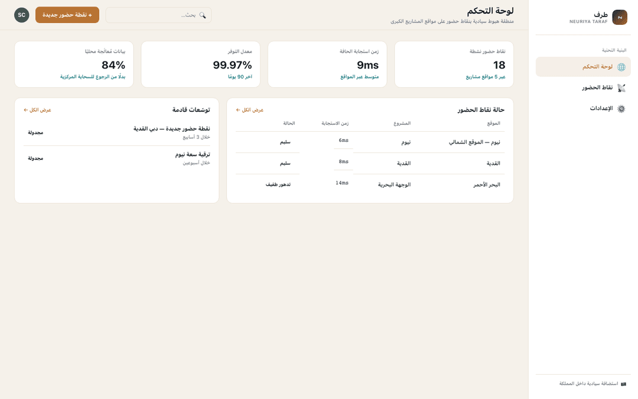Click the satellite icon beside نقاط الحضور
The image size is (638, 399).
[621, 88]
